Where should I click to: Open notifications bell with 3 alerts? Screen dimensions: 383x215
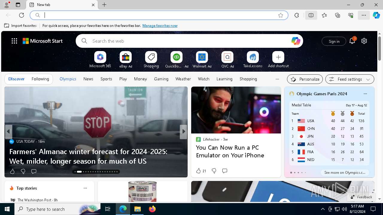pyautogui.click(x=352, y=41)
